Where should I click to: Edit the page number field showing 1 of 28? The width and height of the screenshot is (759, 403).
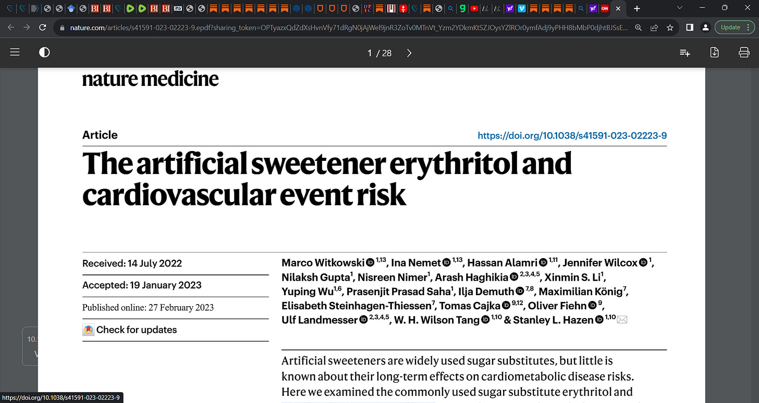pos(370,53)
